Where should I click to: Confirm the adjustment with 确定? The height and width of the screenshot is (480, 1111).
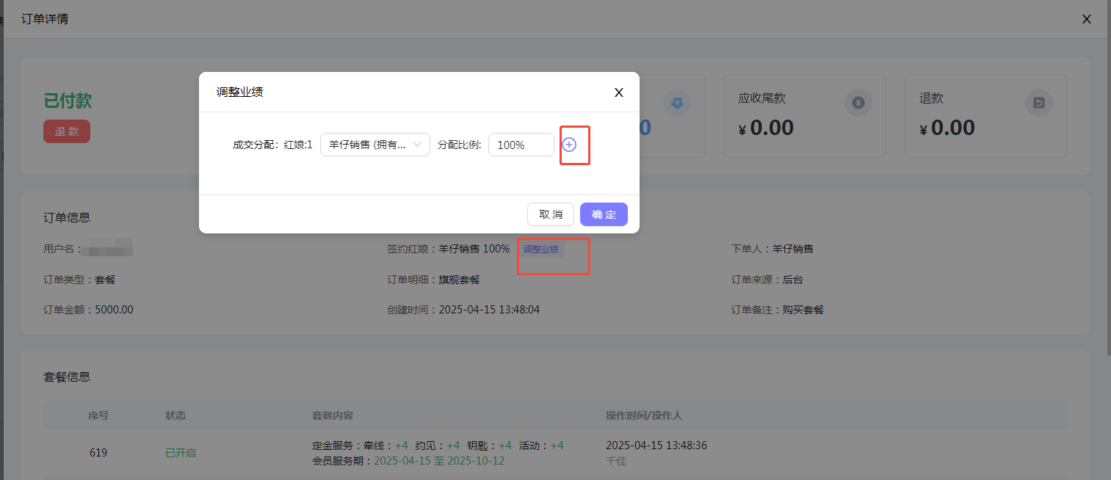(604, 214)
